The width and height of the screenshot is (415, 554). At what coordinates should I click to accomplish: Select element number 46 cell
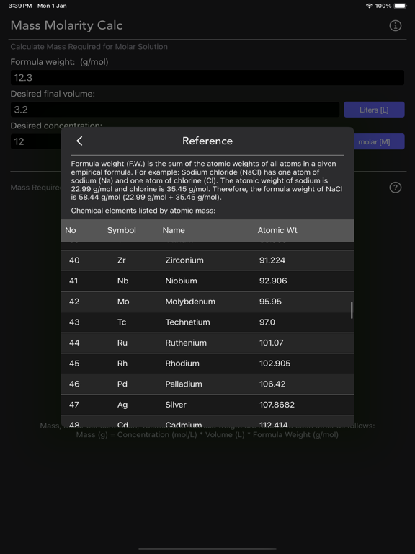[74, 384]
